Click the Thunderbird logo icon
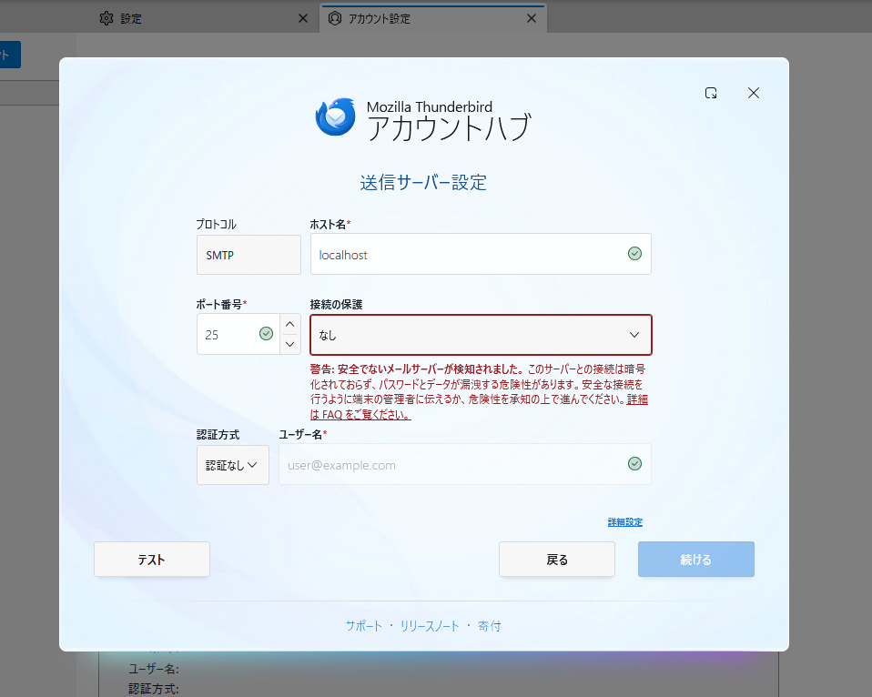Screen dimensions: 872x697 (x=335, y=116)
